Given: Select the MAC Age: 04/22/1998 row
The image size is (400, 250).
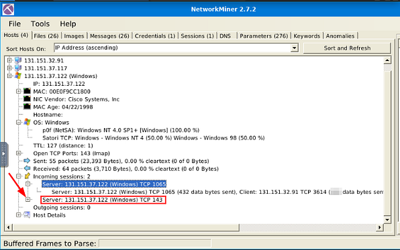Looking at the screenshot, I should tap(63, 107).
